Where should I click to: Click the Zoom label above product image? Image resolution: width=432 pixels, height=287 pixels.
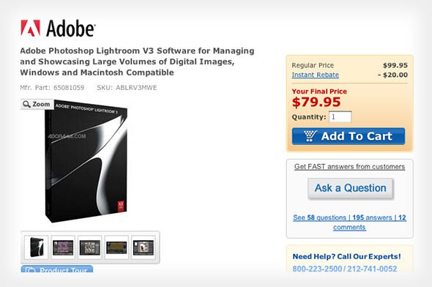[x=41, y=104]
